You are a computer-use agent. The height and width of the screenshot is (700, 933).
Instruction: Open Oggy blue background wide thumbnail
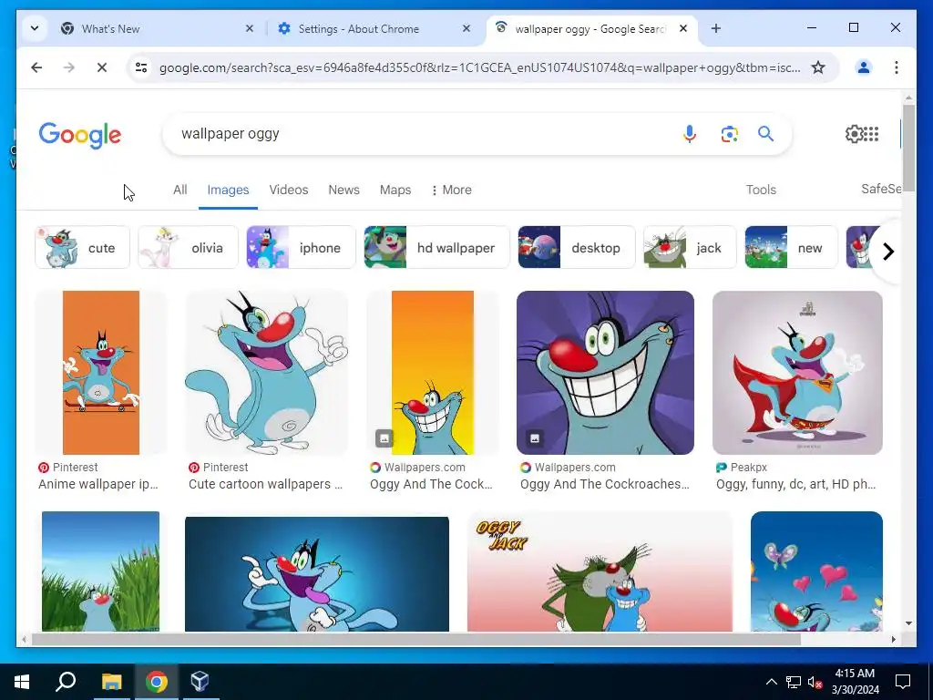317,574
